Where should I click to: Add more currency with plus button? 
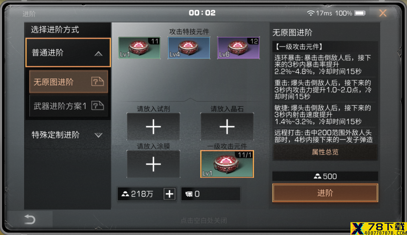coord(170,194)
